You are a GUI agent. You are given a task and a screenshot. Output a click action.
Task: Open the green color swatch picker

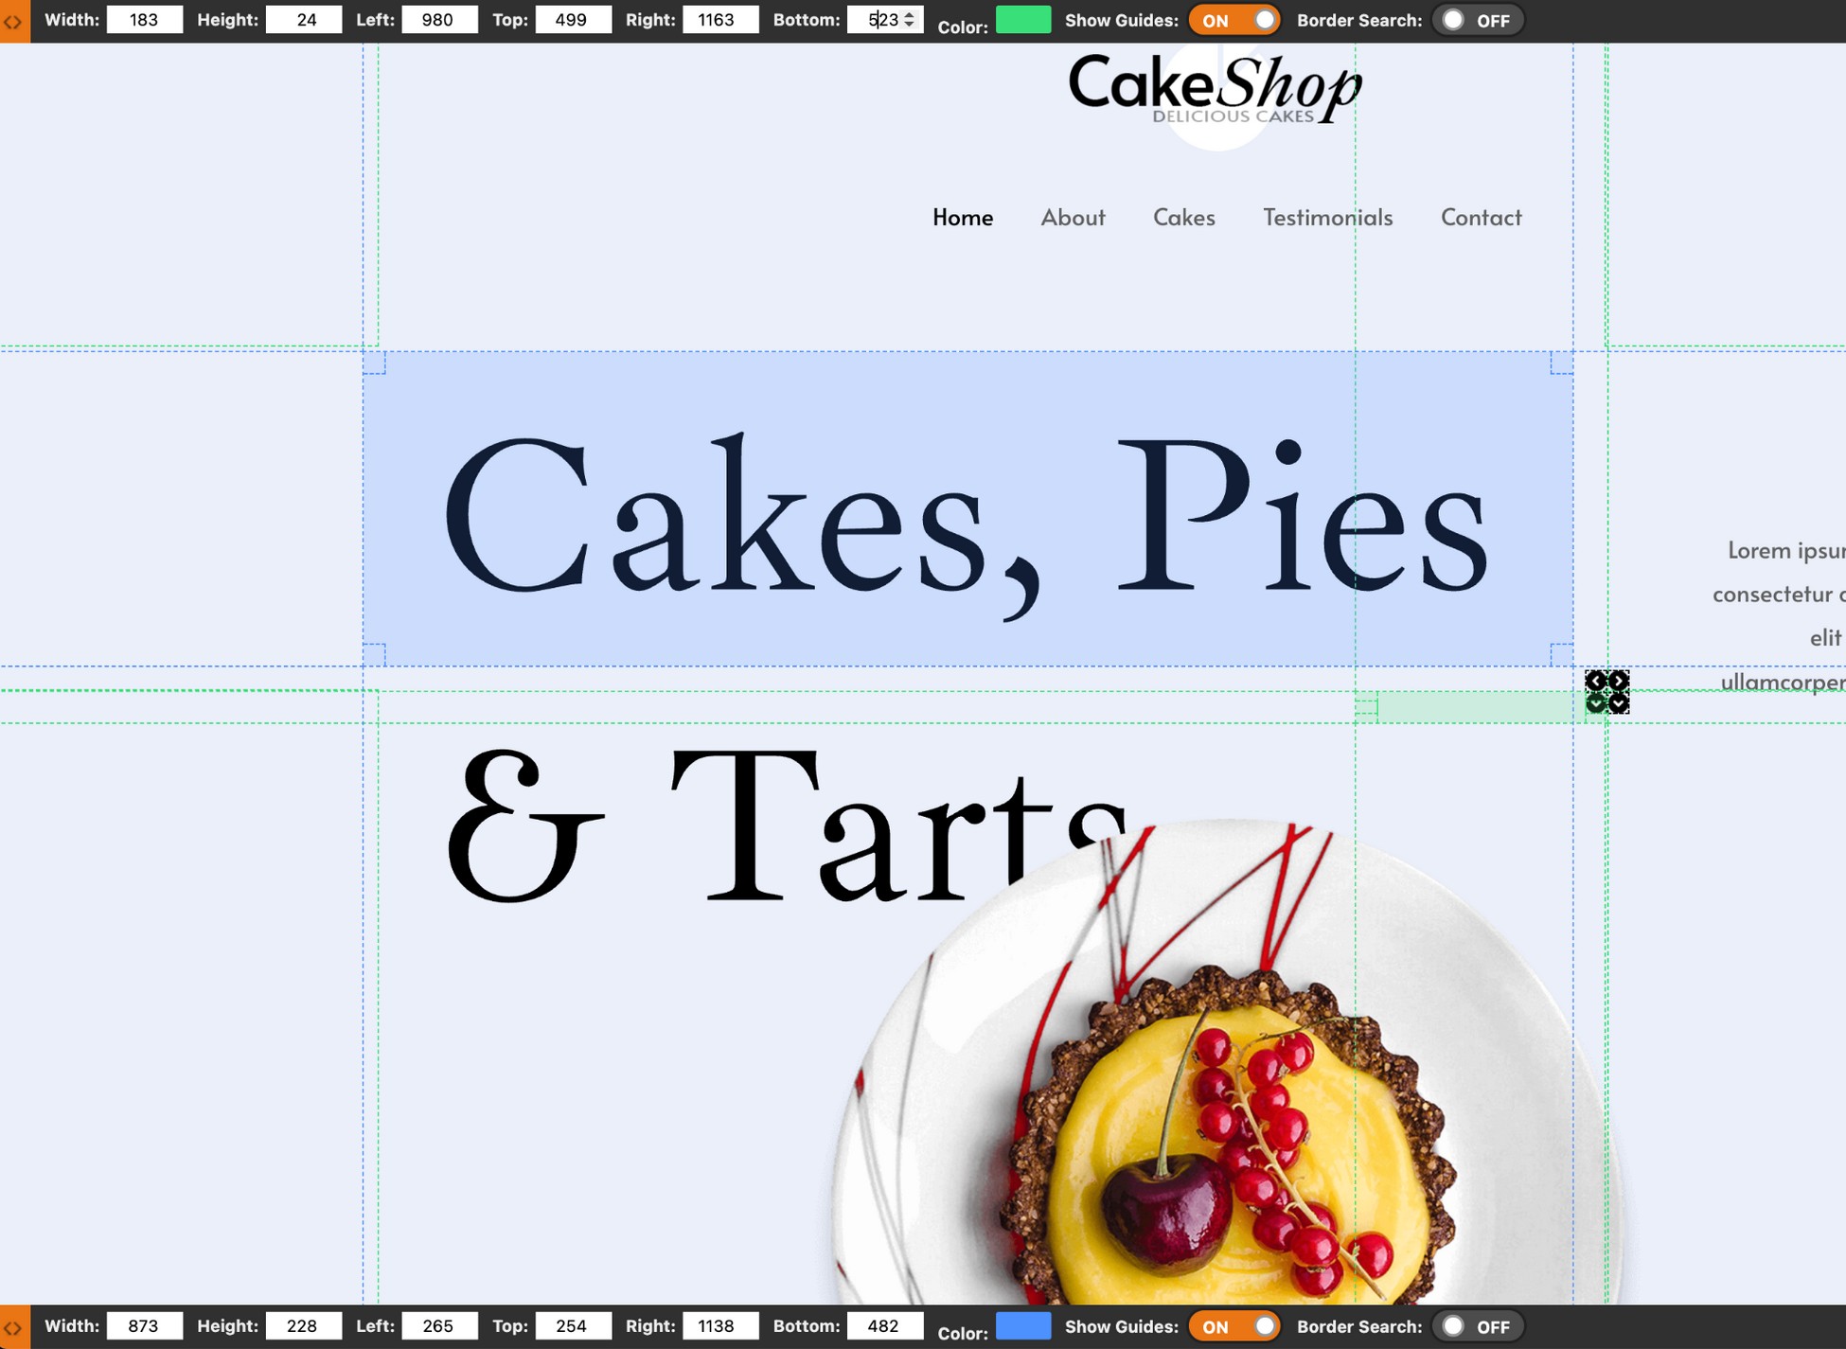pos(1022,20)
